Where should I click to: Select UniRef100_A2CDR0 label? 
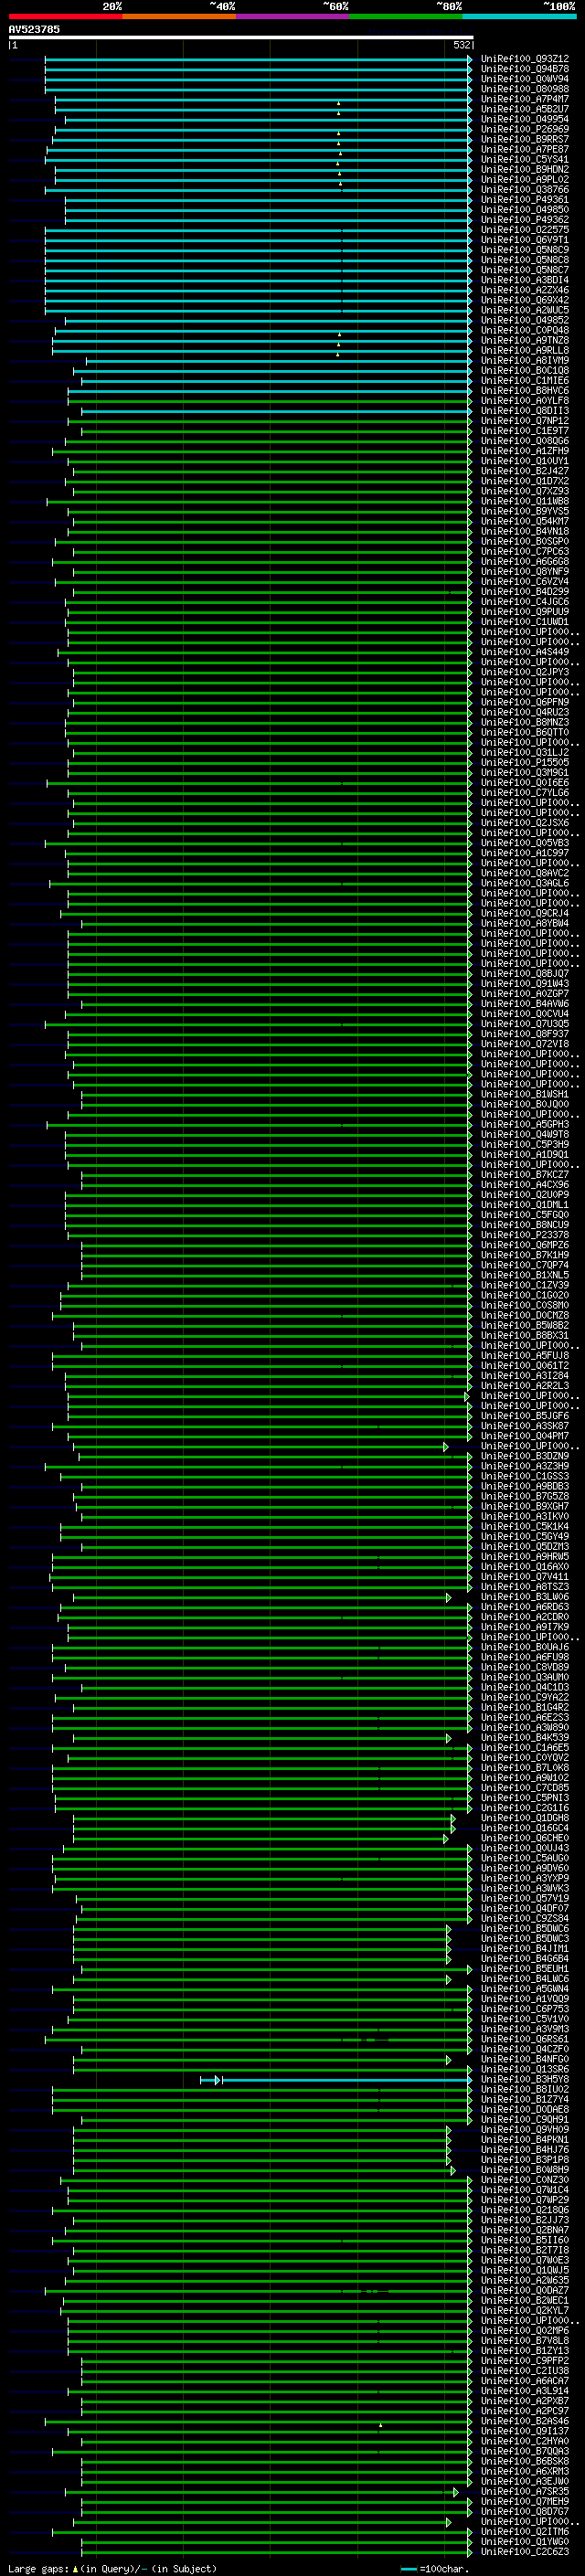tap(525, 1617)
